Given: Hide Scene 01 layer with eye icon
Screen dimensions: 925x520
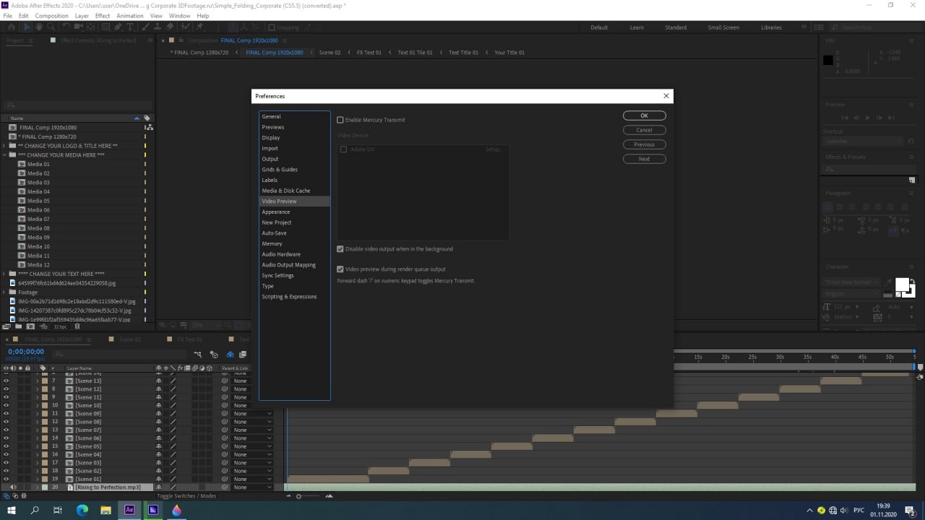Looking at the screenshot, I should click(6, 479).
